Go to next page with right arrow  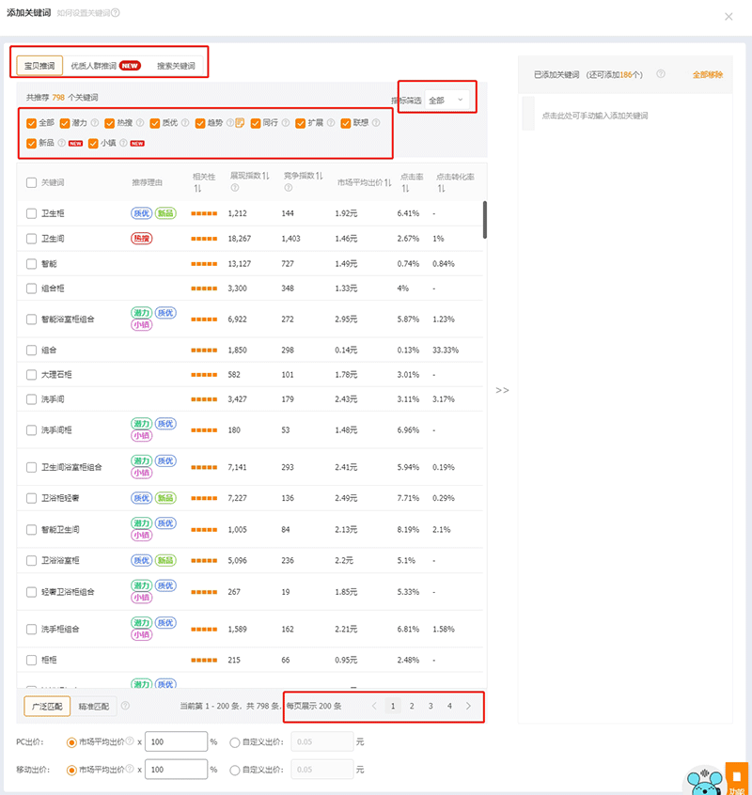pos(468,706)
